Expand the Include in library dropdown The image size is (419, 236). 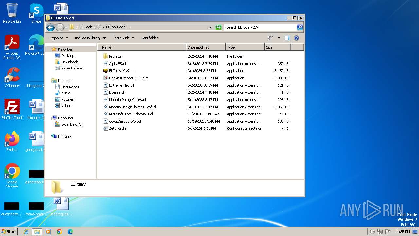[x=90, y=38]
